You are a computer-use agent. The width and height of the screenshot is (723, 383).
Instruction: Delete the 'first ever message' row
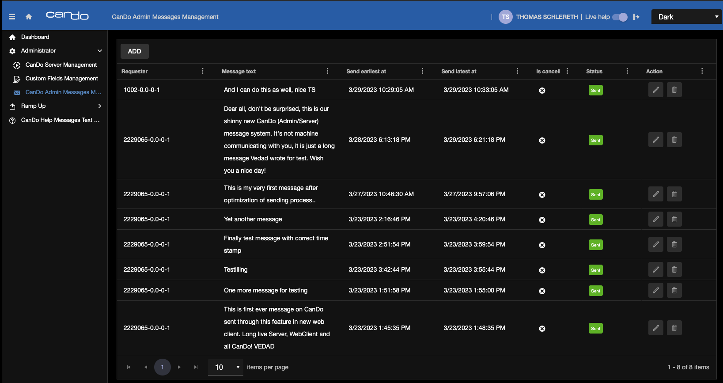coord(674,328)
